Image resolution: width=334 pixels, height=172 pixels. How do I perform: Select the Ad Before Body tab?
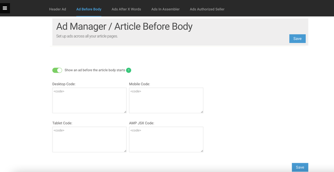pos(89,9)
